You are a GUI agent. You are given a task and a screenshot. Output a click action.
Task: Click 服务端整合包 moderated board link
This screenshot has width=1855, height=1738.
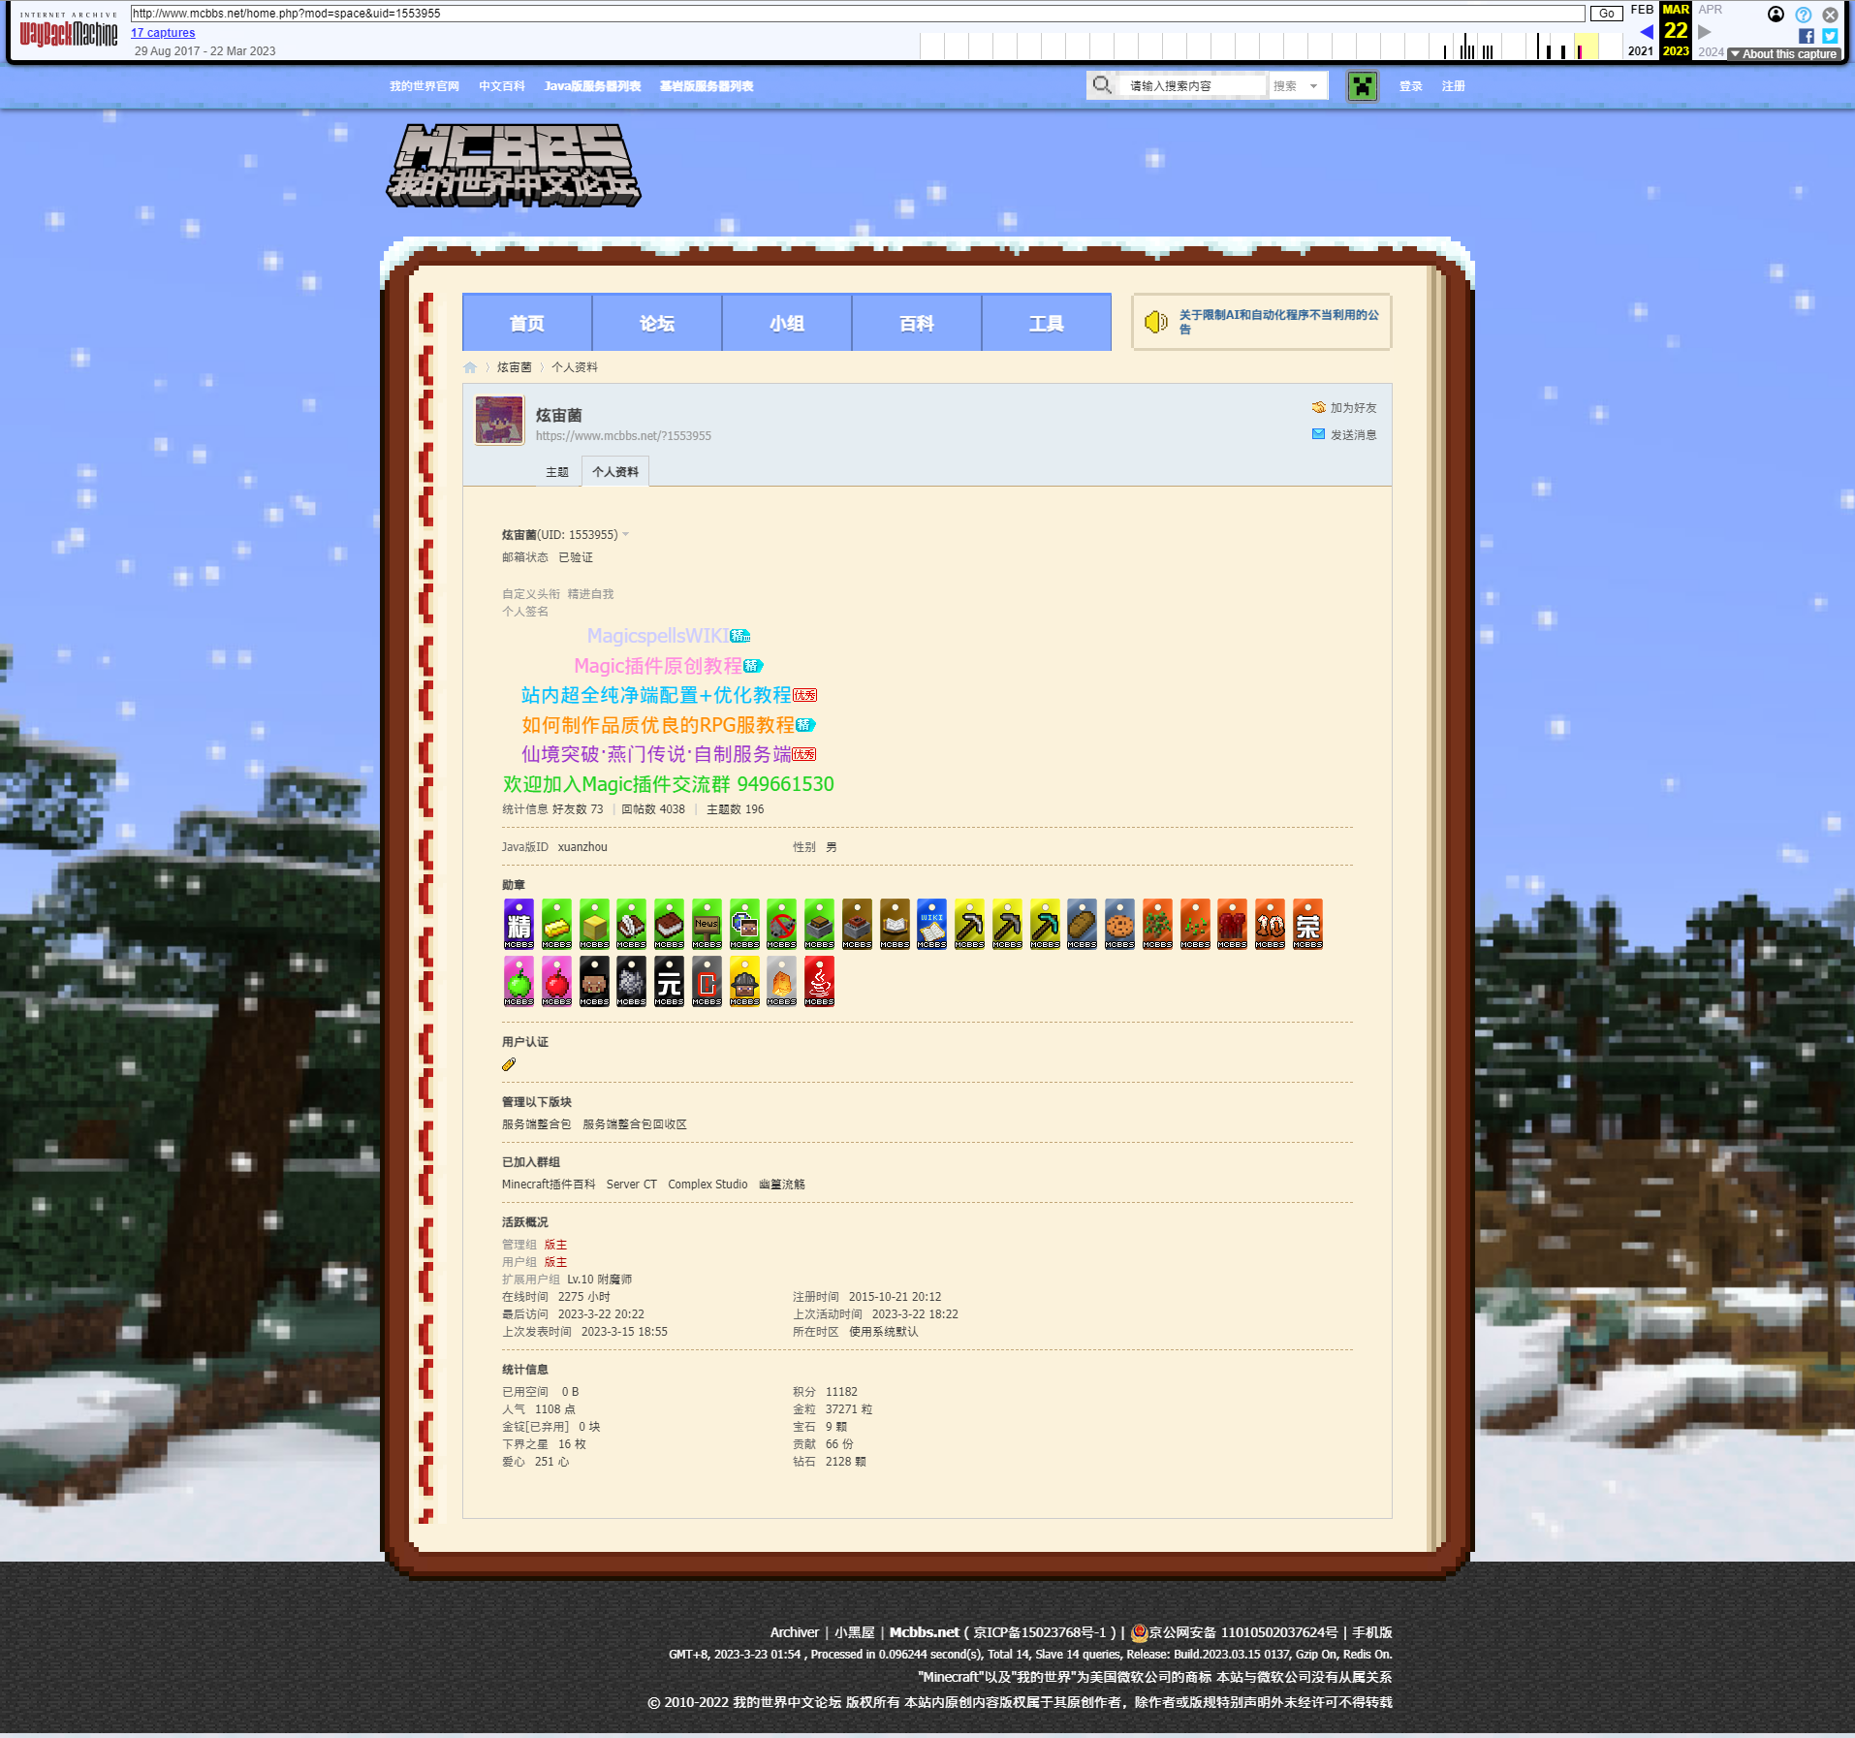(x=537, y=1124)
